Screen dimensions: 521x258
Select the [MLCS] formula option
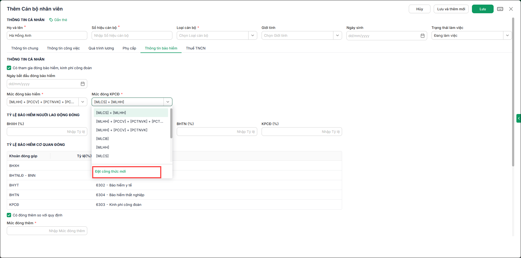click(x=131, y=156)
